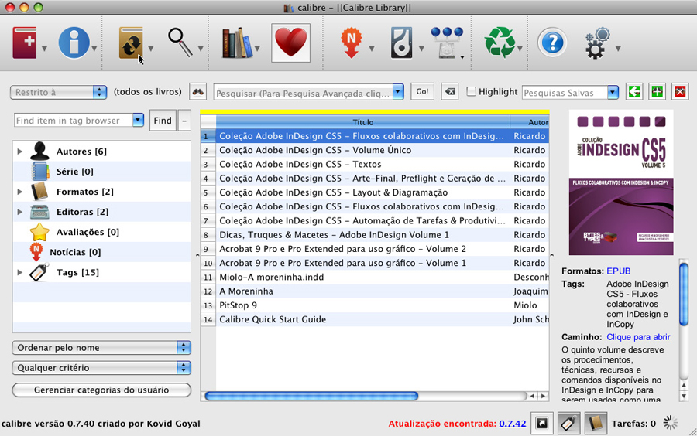Open the Help question mark icon
The height and width of the screenshot is (436, 697).
point(552,43)
